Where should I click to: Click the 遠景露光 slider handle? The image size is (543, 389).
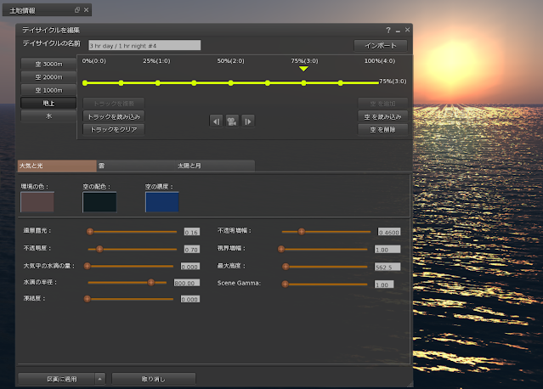[90, 232]
